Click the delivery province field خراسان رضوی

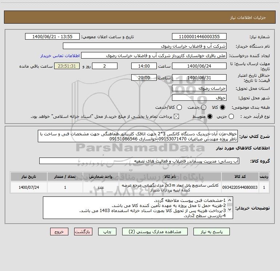tap(199, 88)
